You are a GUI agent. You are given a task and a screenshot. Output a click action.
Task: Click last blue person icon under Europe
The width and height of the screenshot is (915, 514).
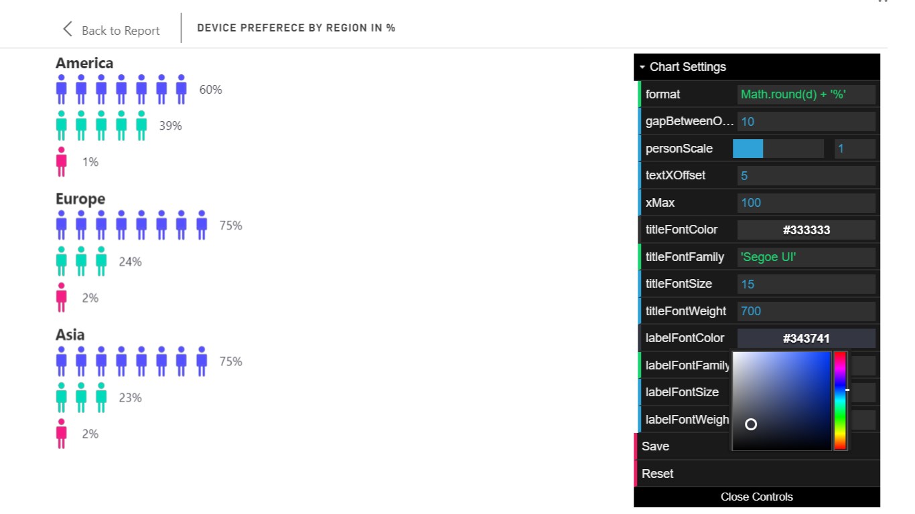point(202,226)
